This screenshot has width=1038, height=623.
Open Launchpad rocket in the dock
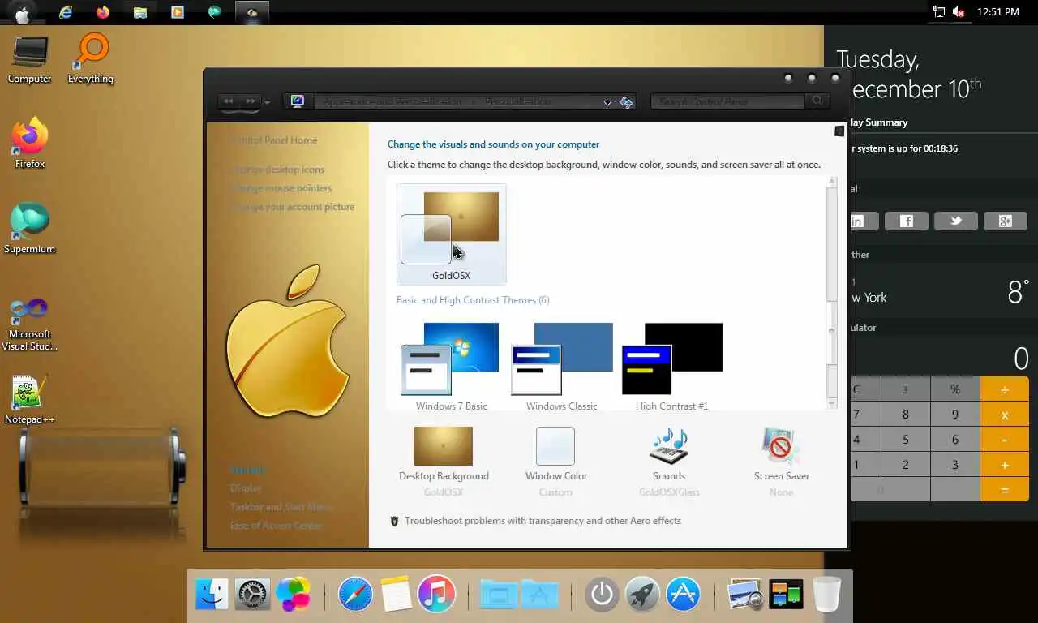coord(642,595)
